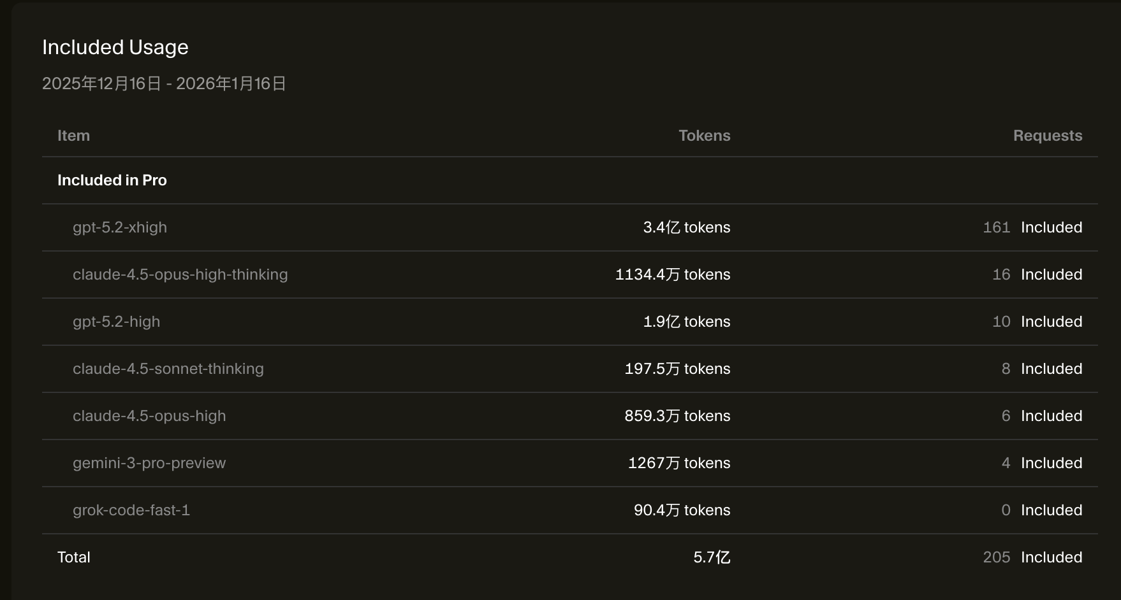The height and width of the screenshot is (600, 1121).
Task: Select the claude-4.5-opus-high-thinking row
Action: coord(570,275)
